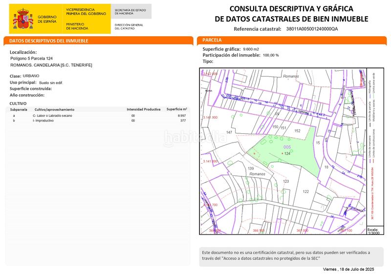Screen dimensions: 391x276
Task: Click the 3.141.800 coordinate label
Action: pyautogui.click(x=210, y=161)
